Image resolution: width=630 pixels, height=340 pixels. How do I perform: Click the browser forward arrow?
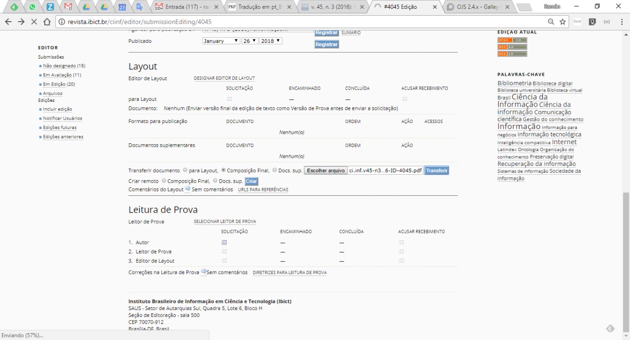click(21, 22)
